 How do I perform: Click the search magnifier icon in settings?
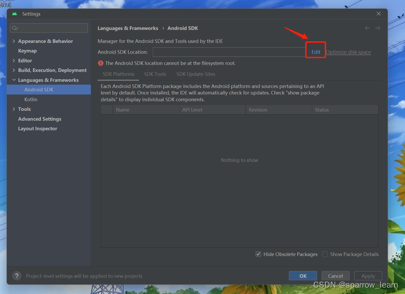[x=15, y=28]
